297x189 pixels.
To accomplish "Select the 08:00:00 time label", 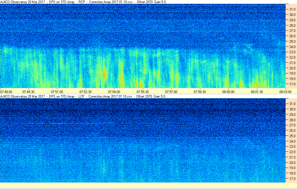I will coord(228,92).
